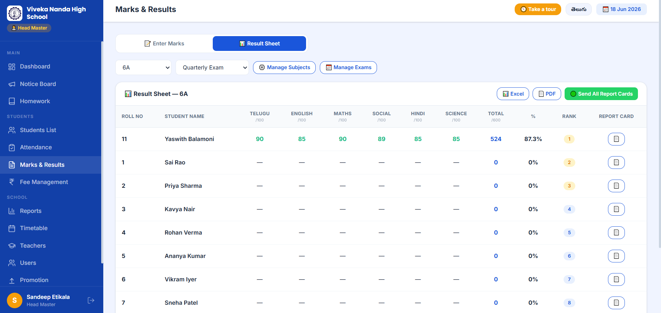Toggle language to Telugu
The image size is (661, 313).
(x=578, y=9)
